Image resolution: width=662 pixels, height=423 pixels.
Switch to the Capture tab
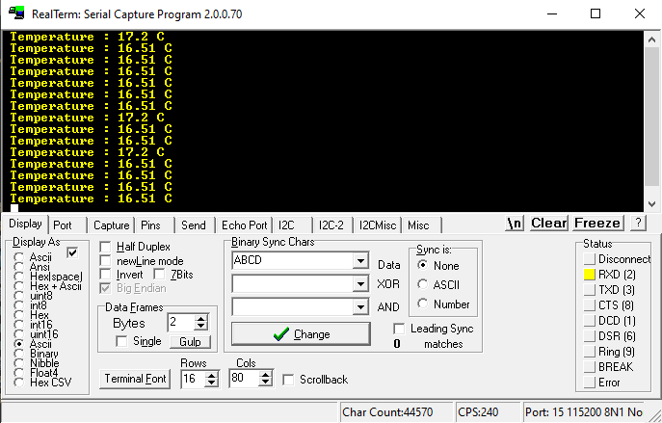point(112,225)
